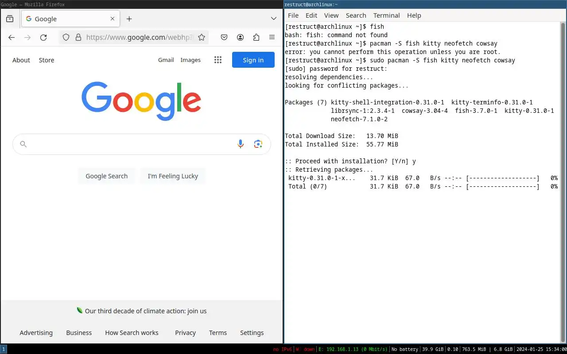Click kitty-0.31.0-1 download progress bar

[x=503, y=178]
